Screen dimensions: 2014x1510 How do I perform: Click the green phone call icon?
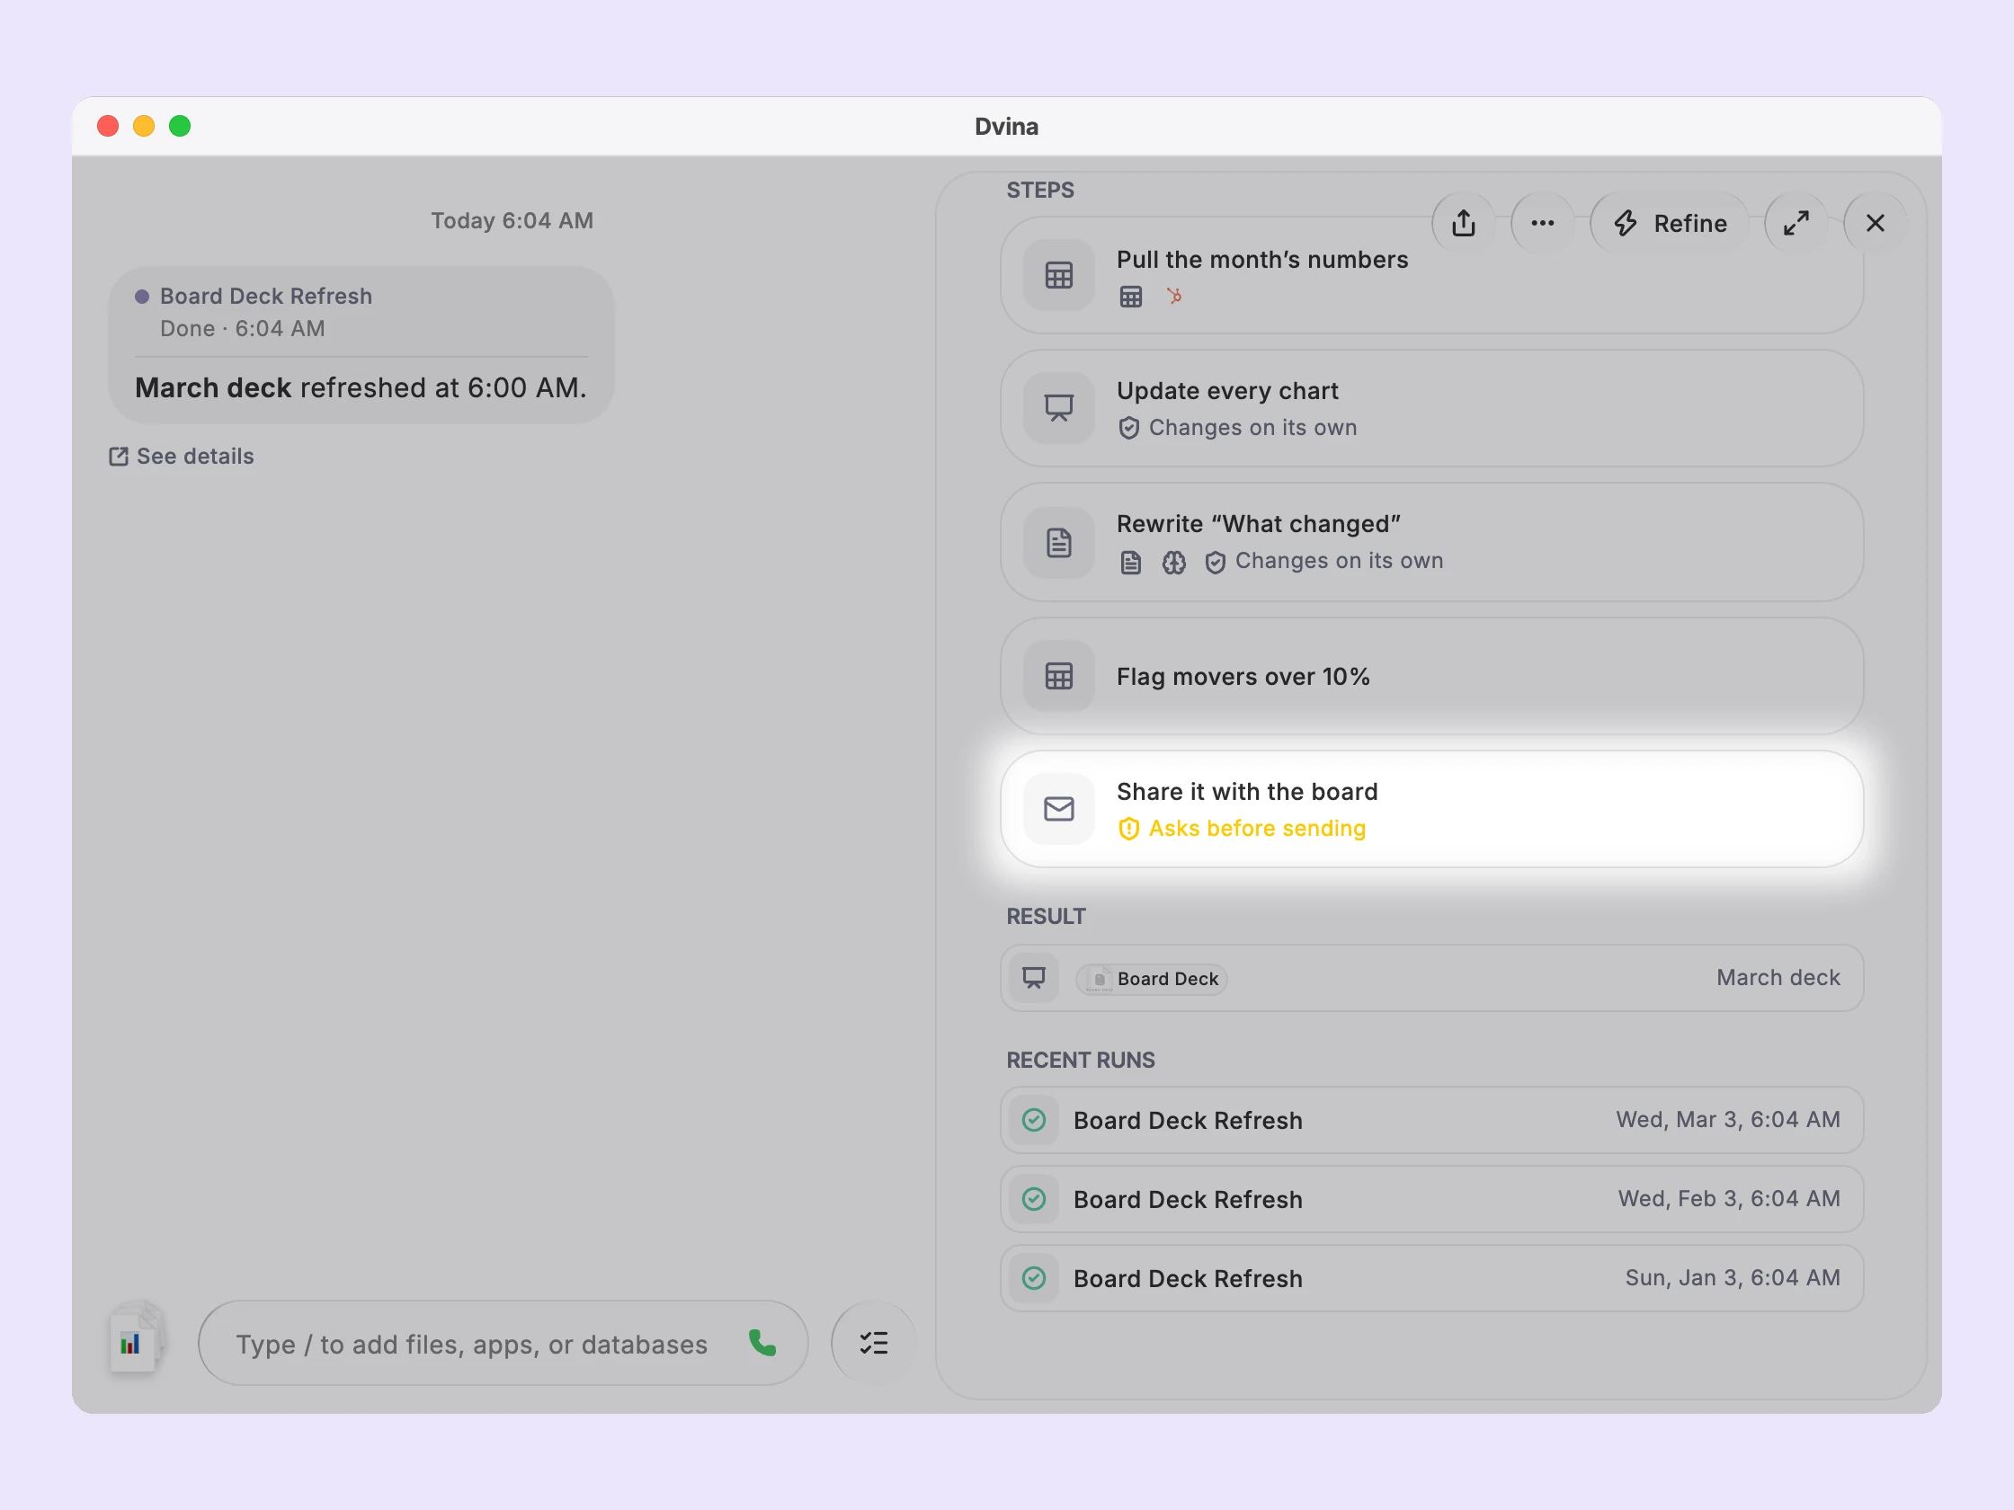[x=762, y=1343]
